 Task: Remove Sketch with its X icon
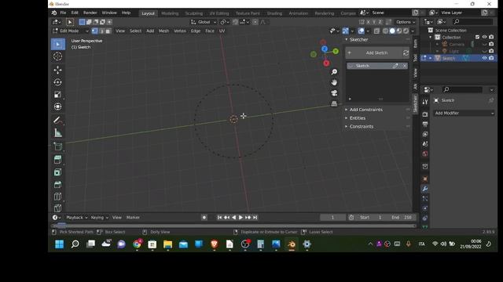coord(405,66)
